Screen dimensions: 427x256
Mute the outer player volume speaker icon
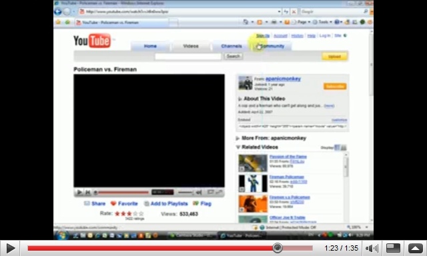[x=372, y=249]
